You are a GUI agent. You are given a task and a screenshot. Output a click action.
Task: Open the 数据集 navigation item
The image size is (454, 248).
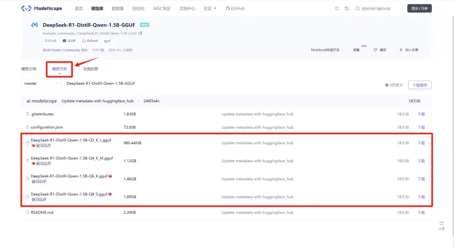click(x=118, y=8)
